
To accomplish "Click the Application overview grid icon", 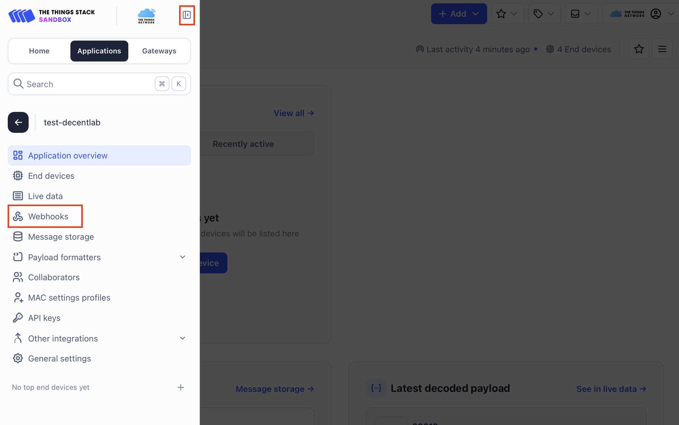I will coord(18,155).
